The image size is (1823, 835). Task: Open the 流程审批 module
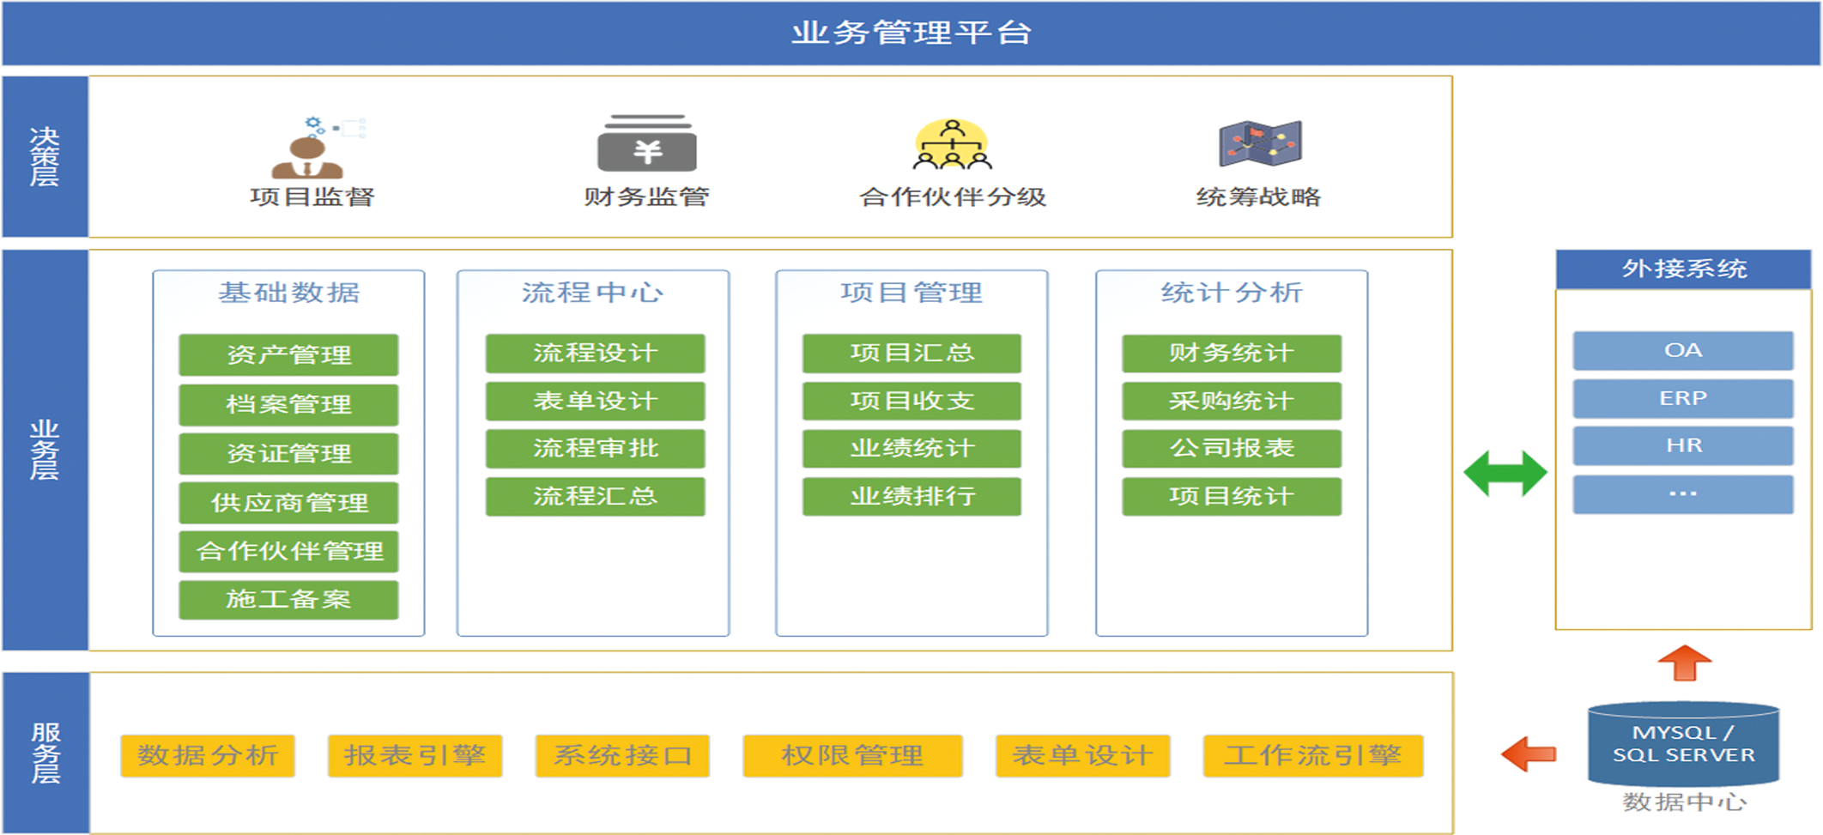point(595,448)
